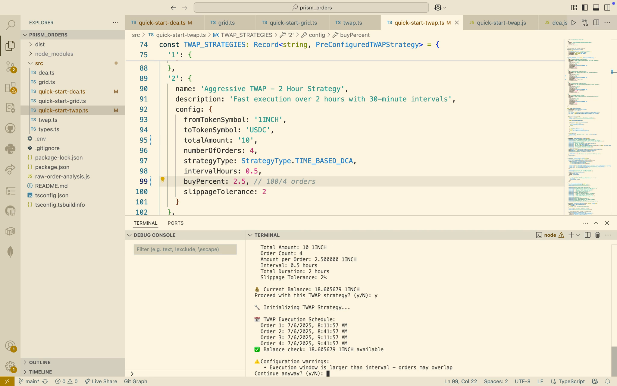Viewport: 617px width, 386px height.
Task: Open the Python icon in activity bar
Action: pos(10,149)
